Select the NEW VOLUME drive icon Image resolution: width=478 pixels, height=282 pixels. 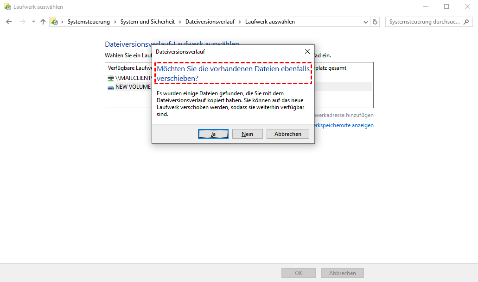[x=111, y=87]
